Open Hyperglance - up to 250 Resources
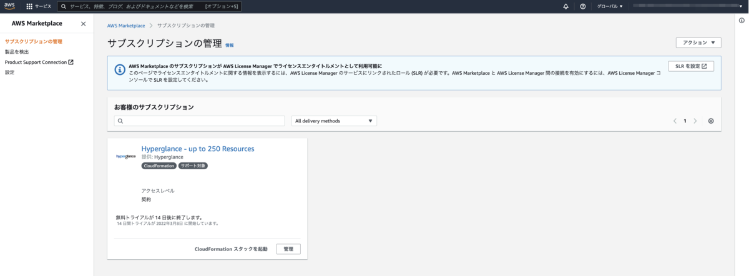Viewport: 749px width, 276px height. (x=198, y=149)
